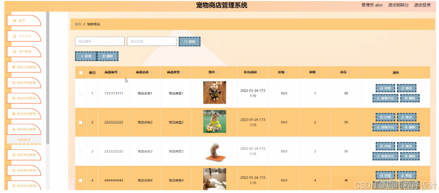The width and height of the screenshot is (439, 193).
Task: Click the 新增 add button
Action: [x=86, y=56]
